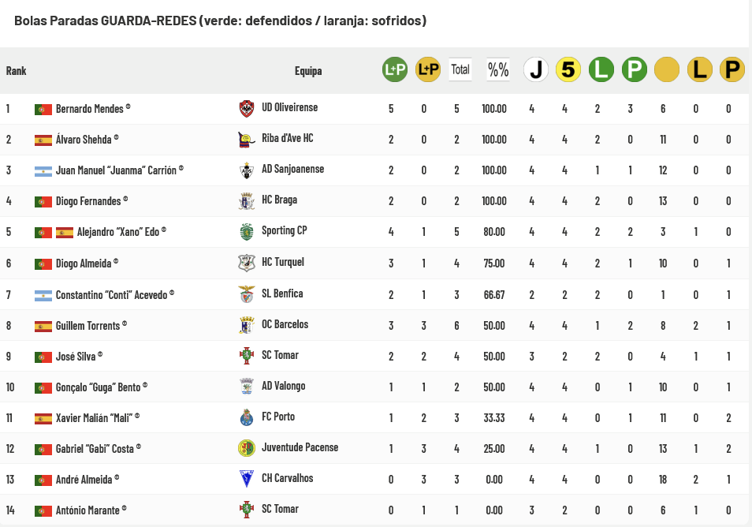Image resolution: width=752 pixels, height=527 pixels.
Task: Open Xavier Malián "Mali" player page
Action: pos(95,418)
